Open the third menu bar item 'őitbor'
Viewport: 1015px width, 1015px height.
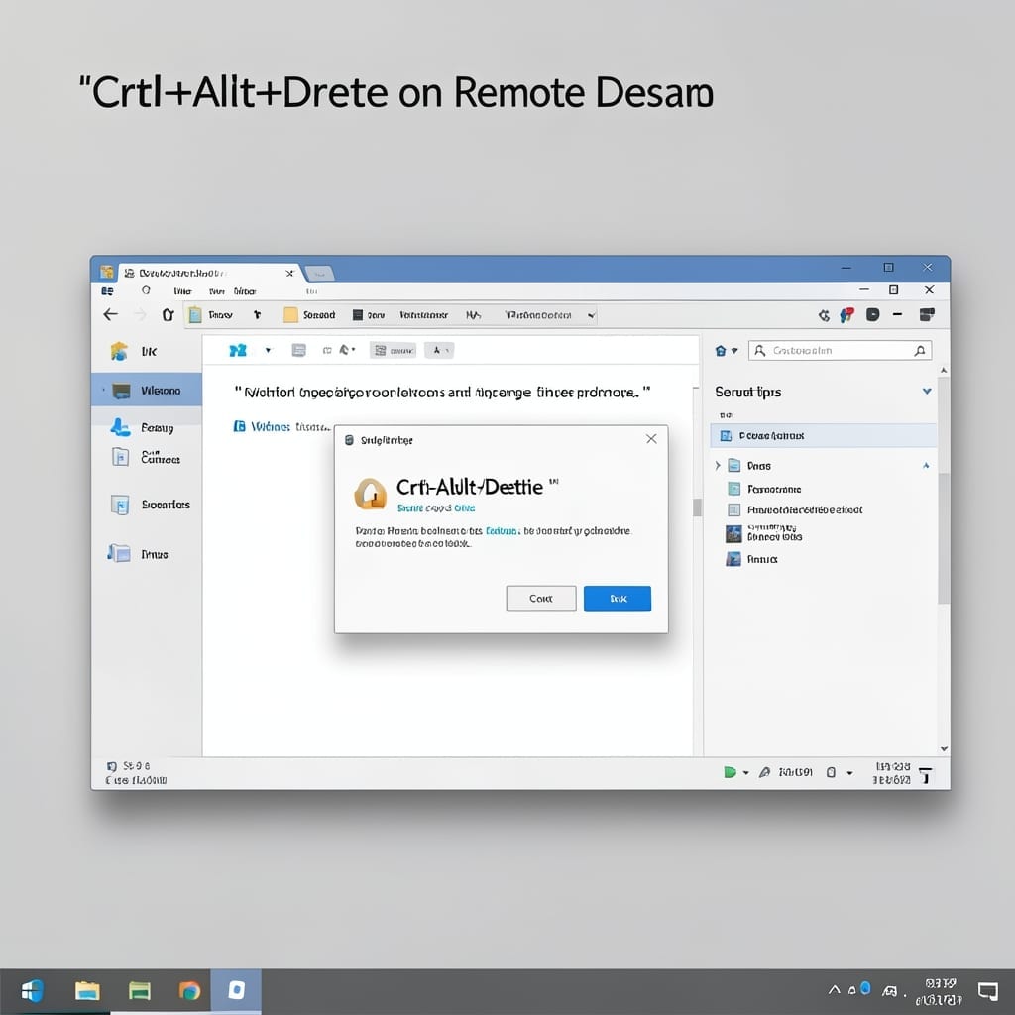point(245,291)
